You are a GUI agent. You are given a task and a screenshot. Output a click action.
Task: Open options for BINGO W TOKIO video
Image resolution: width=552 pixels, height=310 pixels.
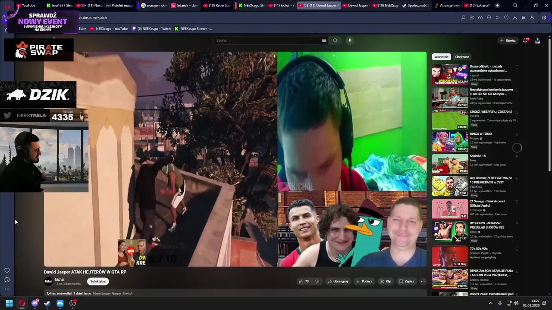tap(517, 134)
